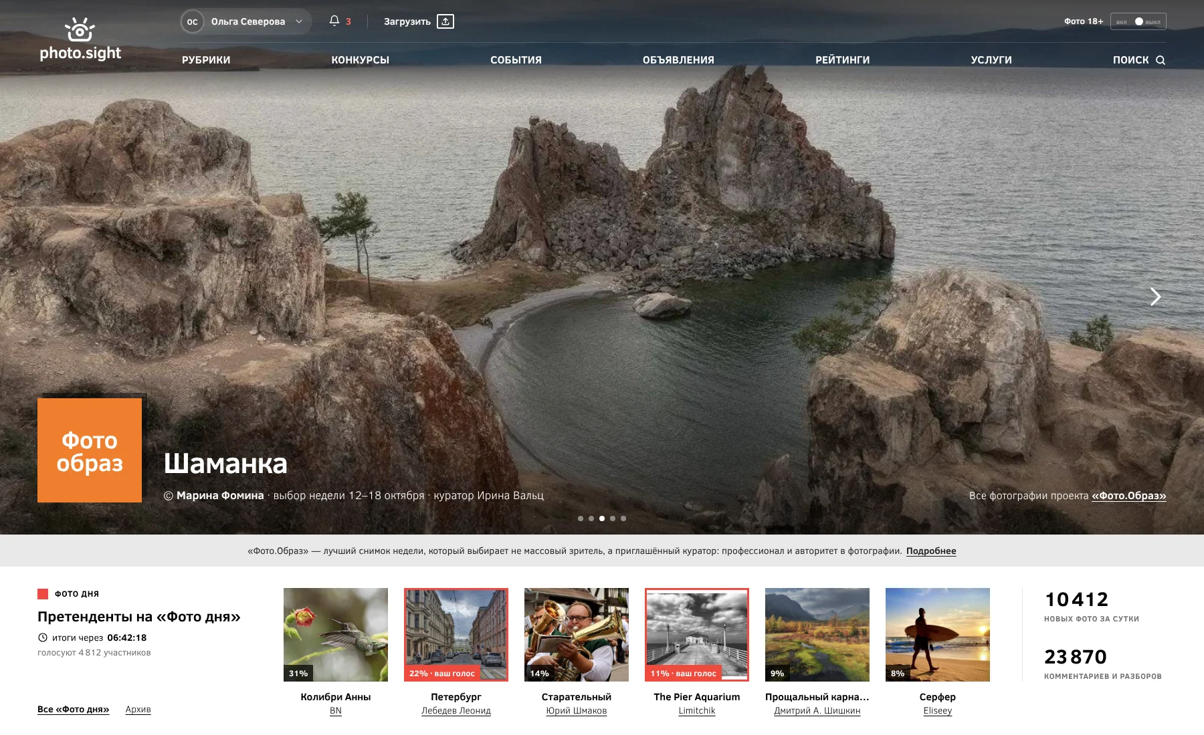Screen dimensions: 1204x735
Task: Click the ОС user avatar circle
Action: pos(192,21)
